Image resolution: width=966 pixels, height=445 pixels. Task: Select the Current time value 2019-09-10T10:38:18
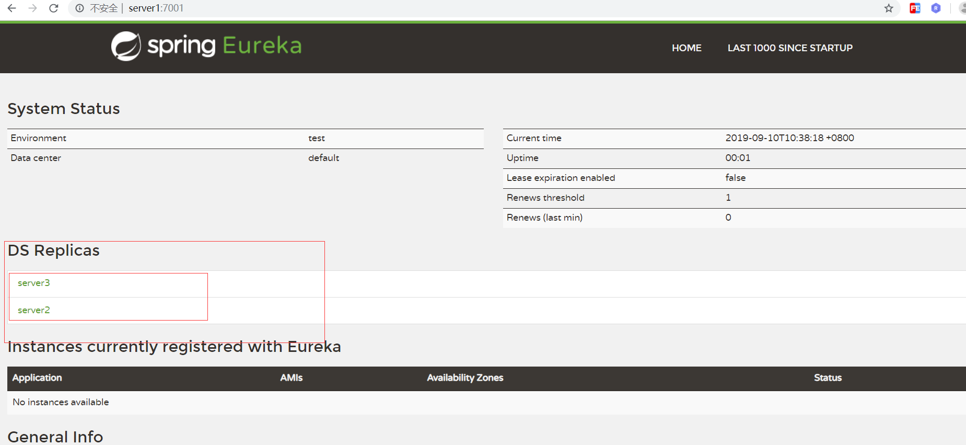click(x=789, y=138)
